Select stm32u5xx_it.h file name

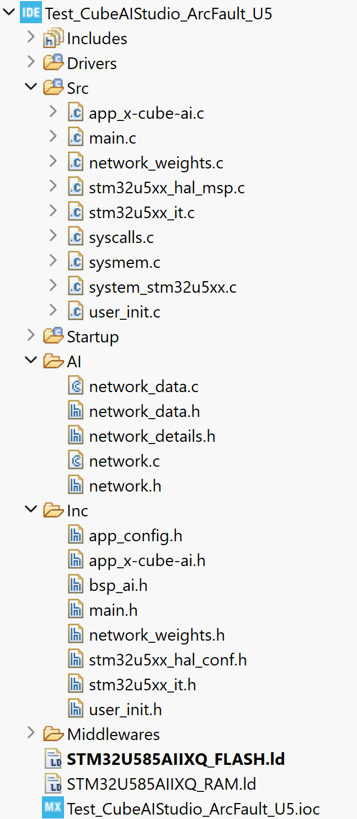click(x=142, y=685)
